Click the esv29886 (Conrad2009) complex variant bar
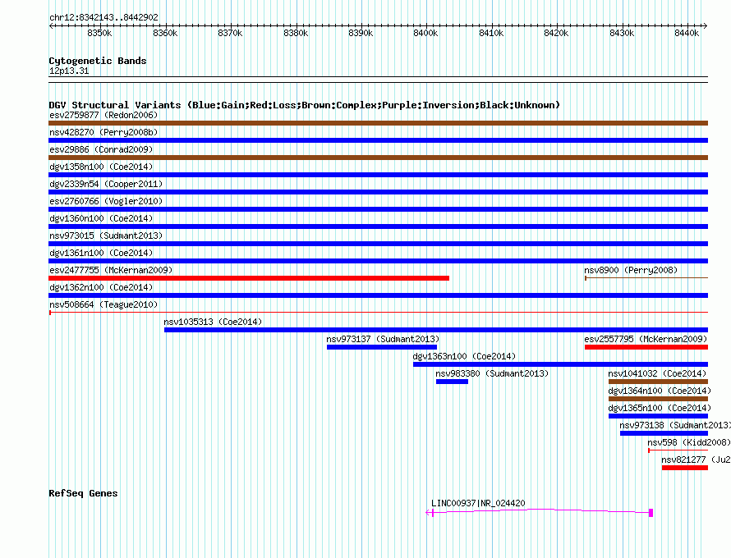Image resolution: width=731 pixels, height=558 pixels. click(378, 158)
